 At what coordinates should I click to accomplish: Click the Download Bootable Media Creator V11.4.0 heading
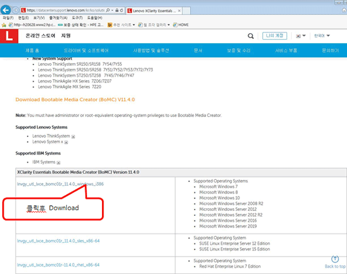point(75,100)
